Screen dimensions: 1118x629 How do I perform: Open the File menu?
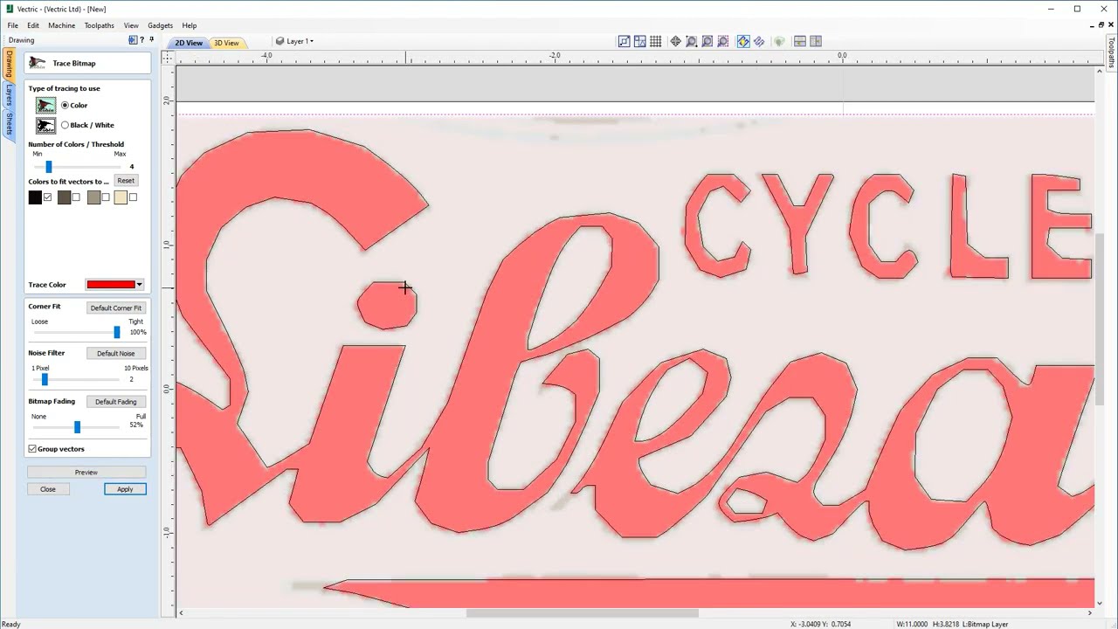[x=13, y=25]
